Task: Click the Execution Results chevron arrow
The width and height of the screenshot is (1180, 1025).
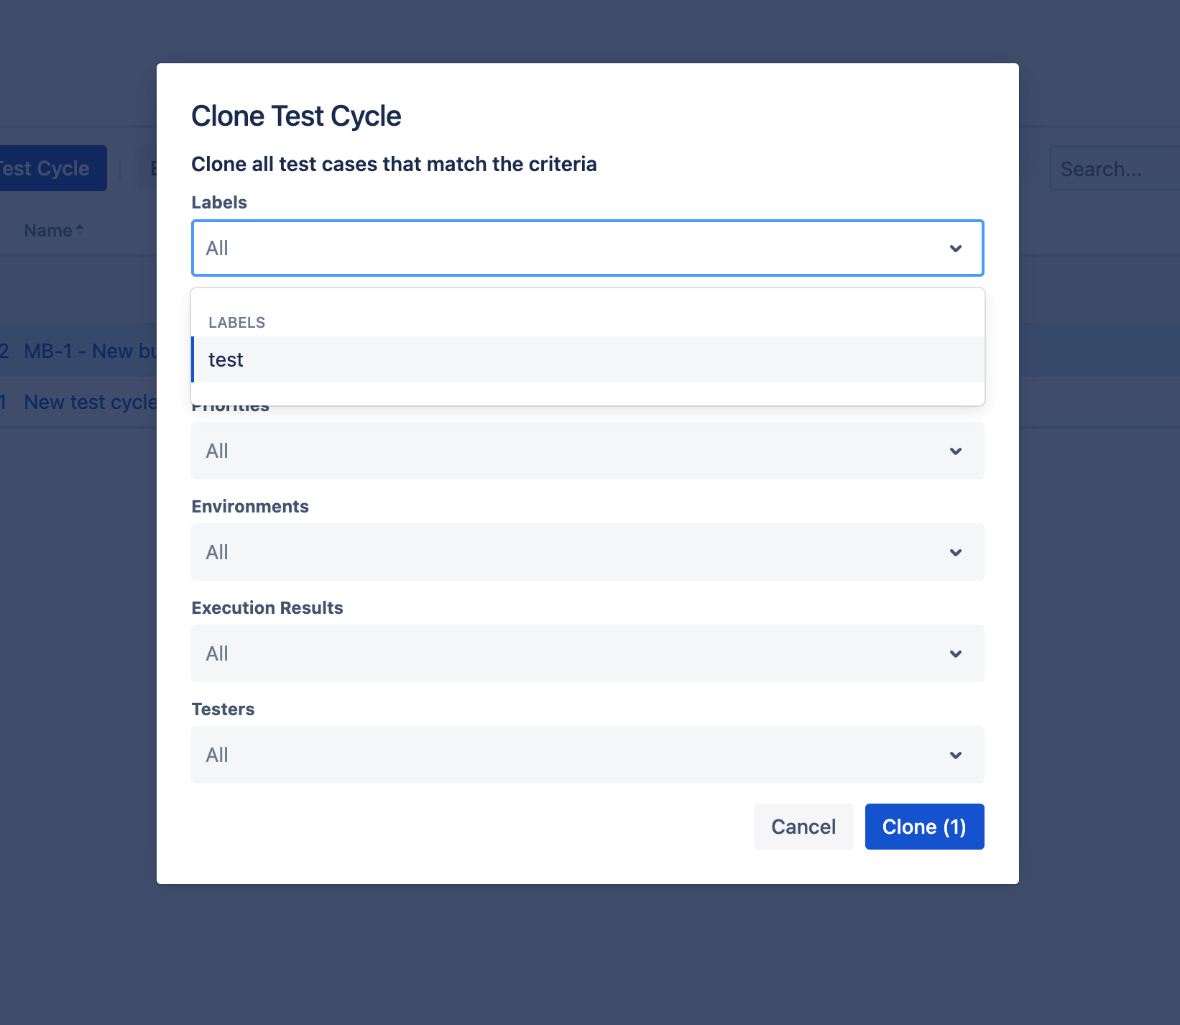Action: tap(955, 654)
